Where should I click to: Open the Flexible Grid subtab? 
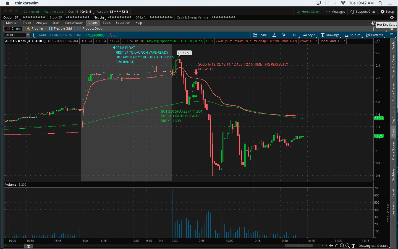pos(60,28)
